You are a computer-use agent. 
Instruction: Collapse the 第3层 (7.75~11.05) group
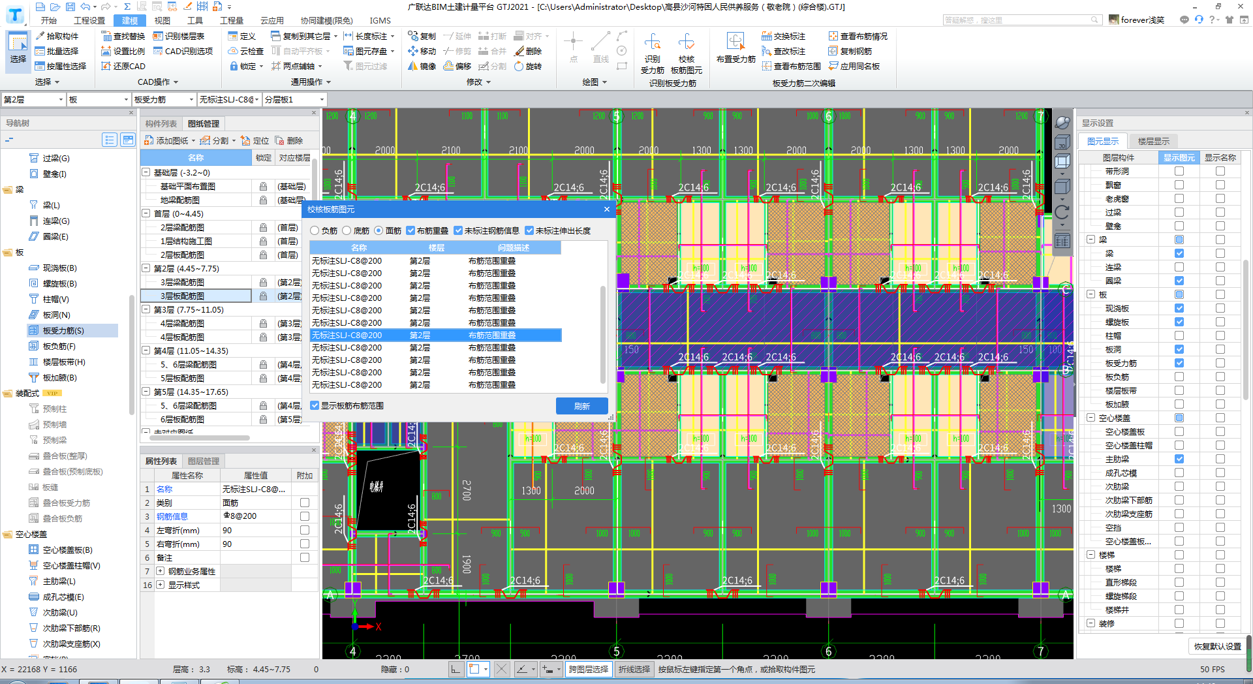pos(146,309)
